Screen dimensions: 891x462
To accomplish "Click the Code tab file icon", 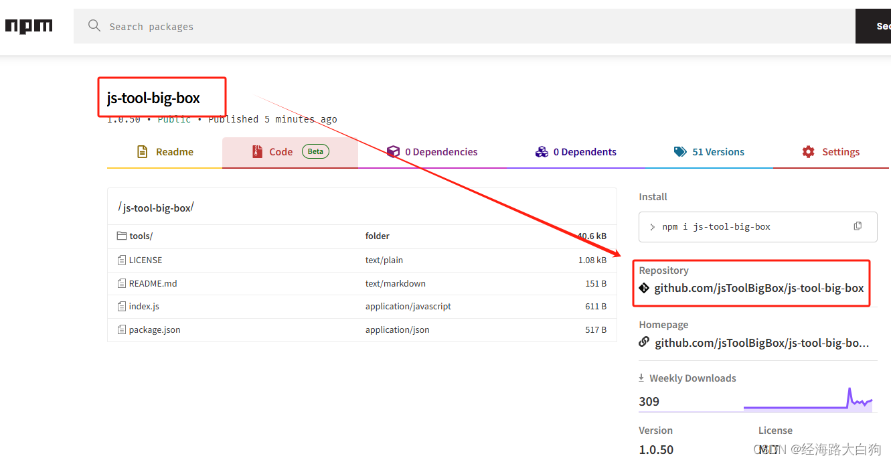I will pos(257,152).
